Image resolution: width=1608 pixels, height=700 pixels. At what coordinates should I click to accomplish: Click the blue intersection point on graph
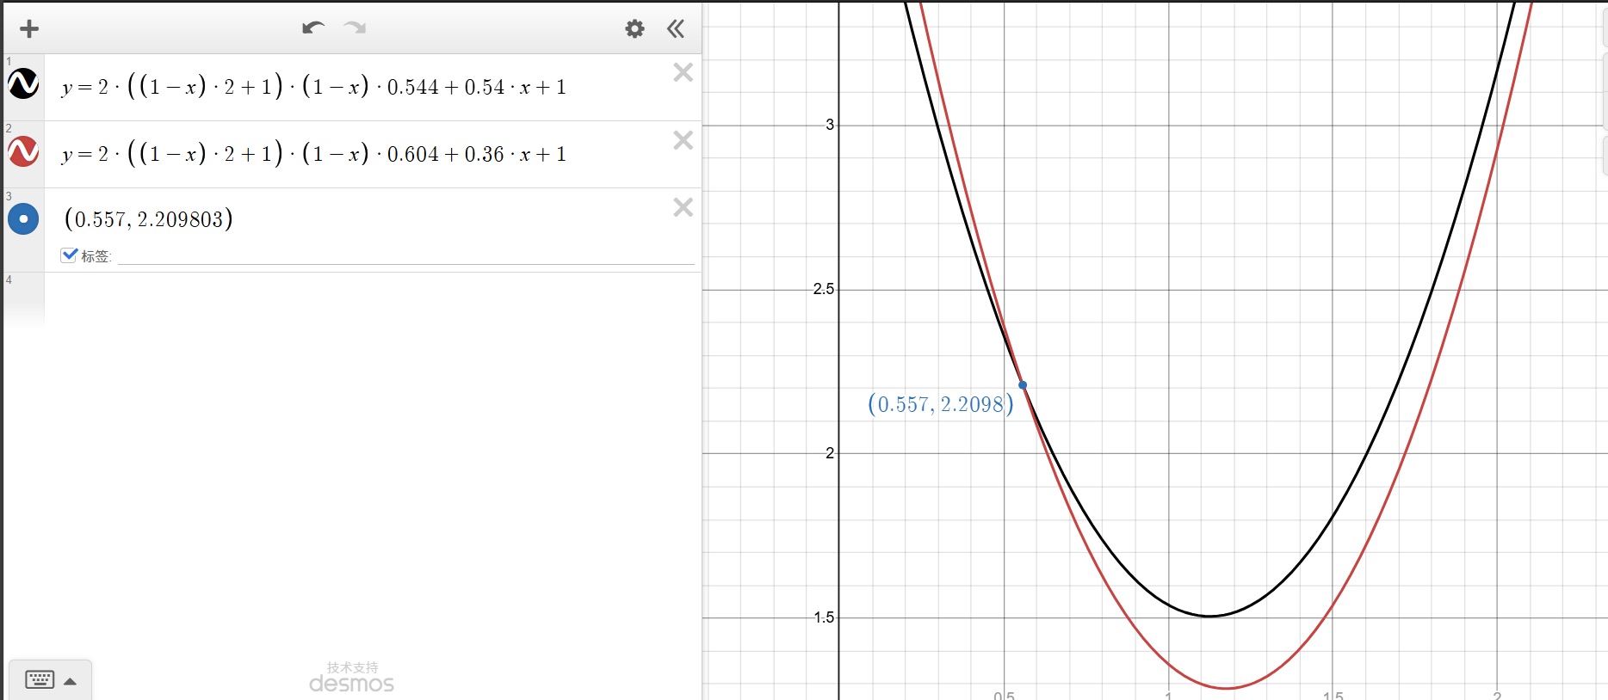pyautogui.click(x=1023, y=385)
